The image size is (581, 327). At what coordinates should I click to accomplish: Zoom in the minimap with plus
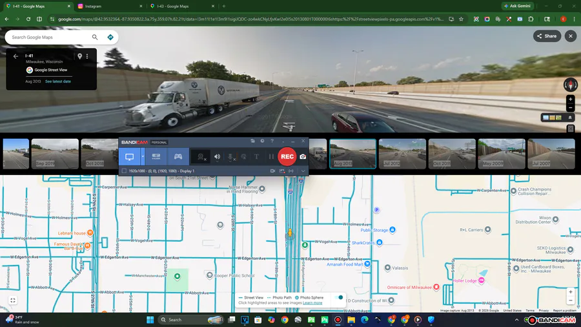tap(571, 291)
